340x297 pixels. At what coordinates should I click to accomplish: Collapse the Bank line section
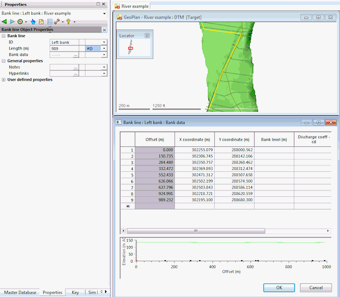coord(3,36)
